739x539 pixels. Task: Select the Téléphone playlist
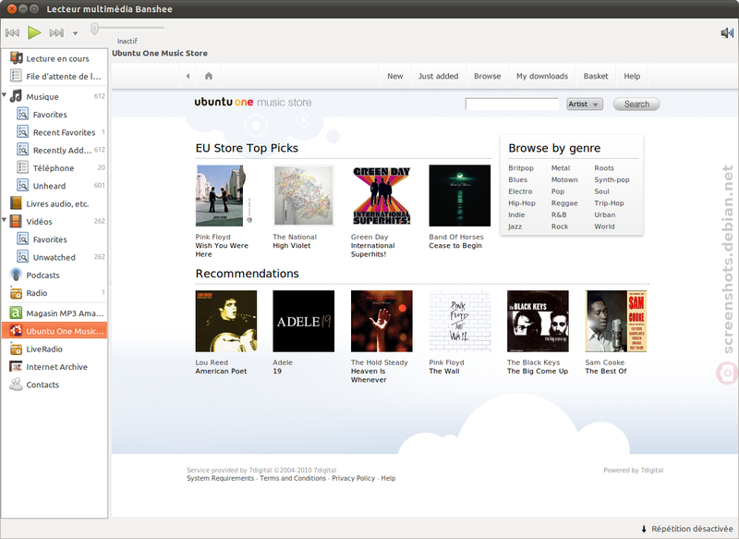point(55,168)
